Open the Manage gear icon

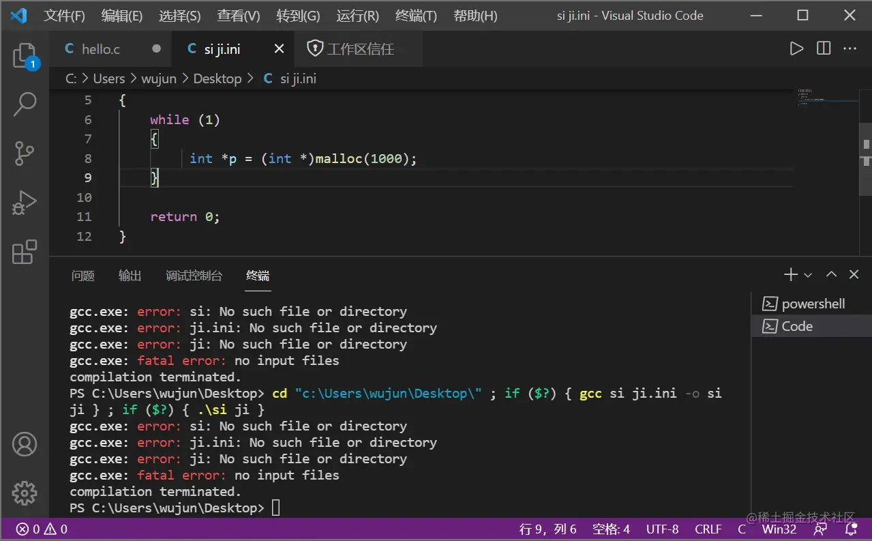[x=25, y=492]
